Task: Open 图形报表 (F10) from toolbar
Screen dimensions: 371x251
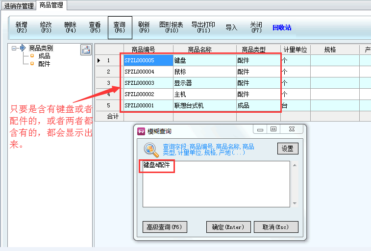Action: coord(171,27)
